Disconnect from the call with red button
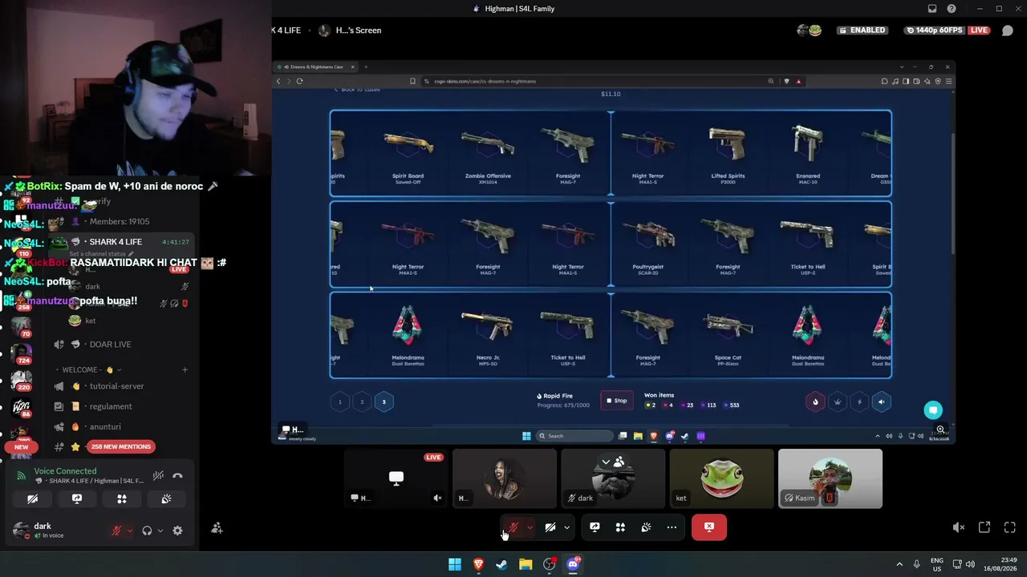This screenshot has height=577, width=1027. pos(709,527)
